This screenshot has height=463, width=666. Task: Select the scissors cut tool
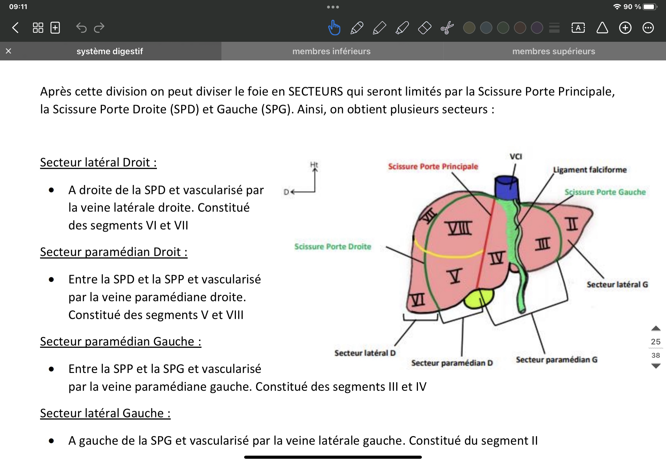447,28
